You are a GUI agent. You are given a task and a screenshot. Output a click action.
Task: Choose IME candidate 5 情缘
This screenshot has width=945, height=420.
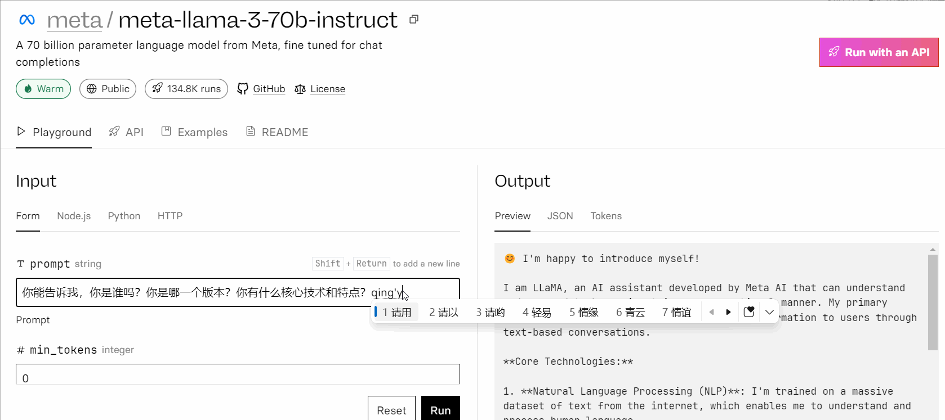coord(584,312)
